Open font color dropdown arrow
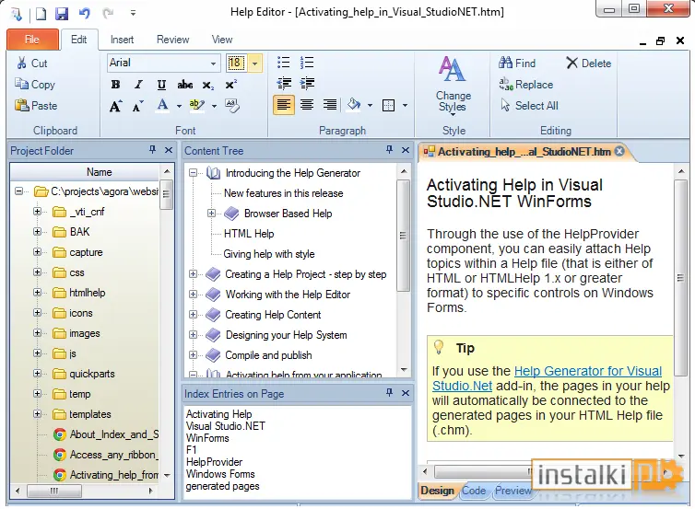 (x=179, y=106)
